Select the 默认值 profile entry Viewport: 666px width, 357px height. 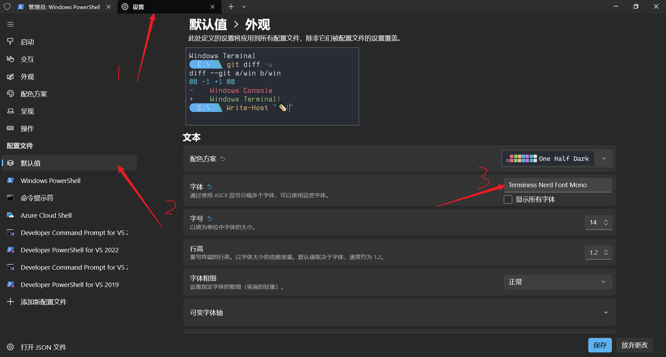[x=69, y=163]
